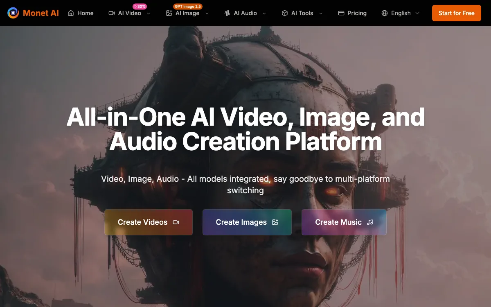
Task: Click the GPT Image 2.5 badge
Action: [x=188, y=7]
